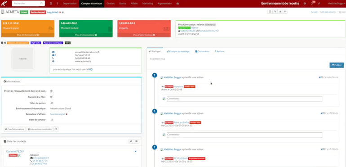
Task: Click the account photo placeholder thumbnail
Action: [23, 59]
